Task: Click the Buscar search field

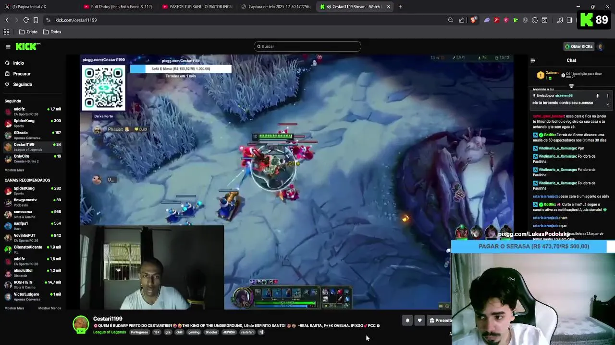Action: pos(307,46)
